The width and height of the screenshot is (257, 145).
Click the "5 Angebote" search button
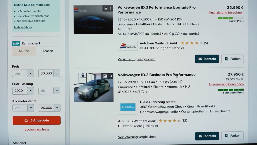coord(37,120)
